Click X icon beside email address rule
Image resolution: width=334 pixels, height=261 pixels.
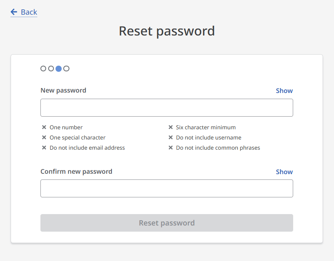point(44,148)
